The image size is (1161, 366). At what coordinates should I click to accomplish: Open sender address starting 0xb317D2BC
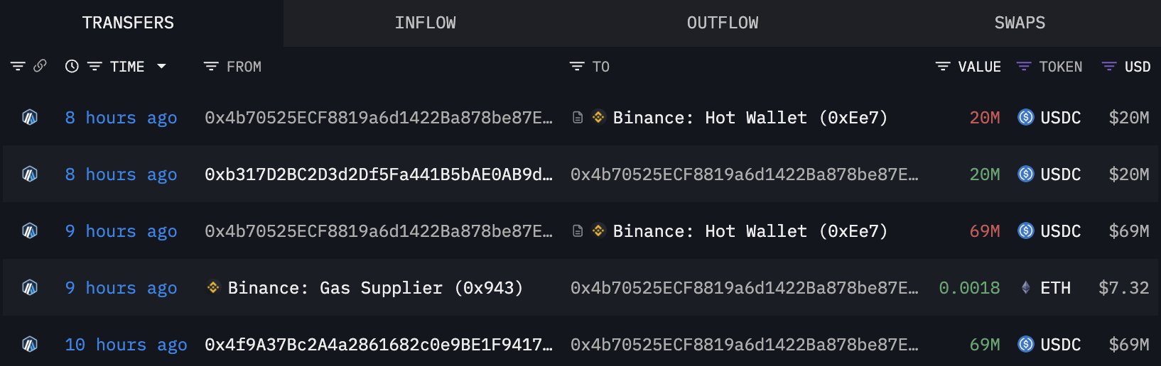coord(378,174)
